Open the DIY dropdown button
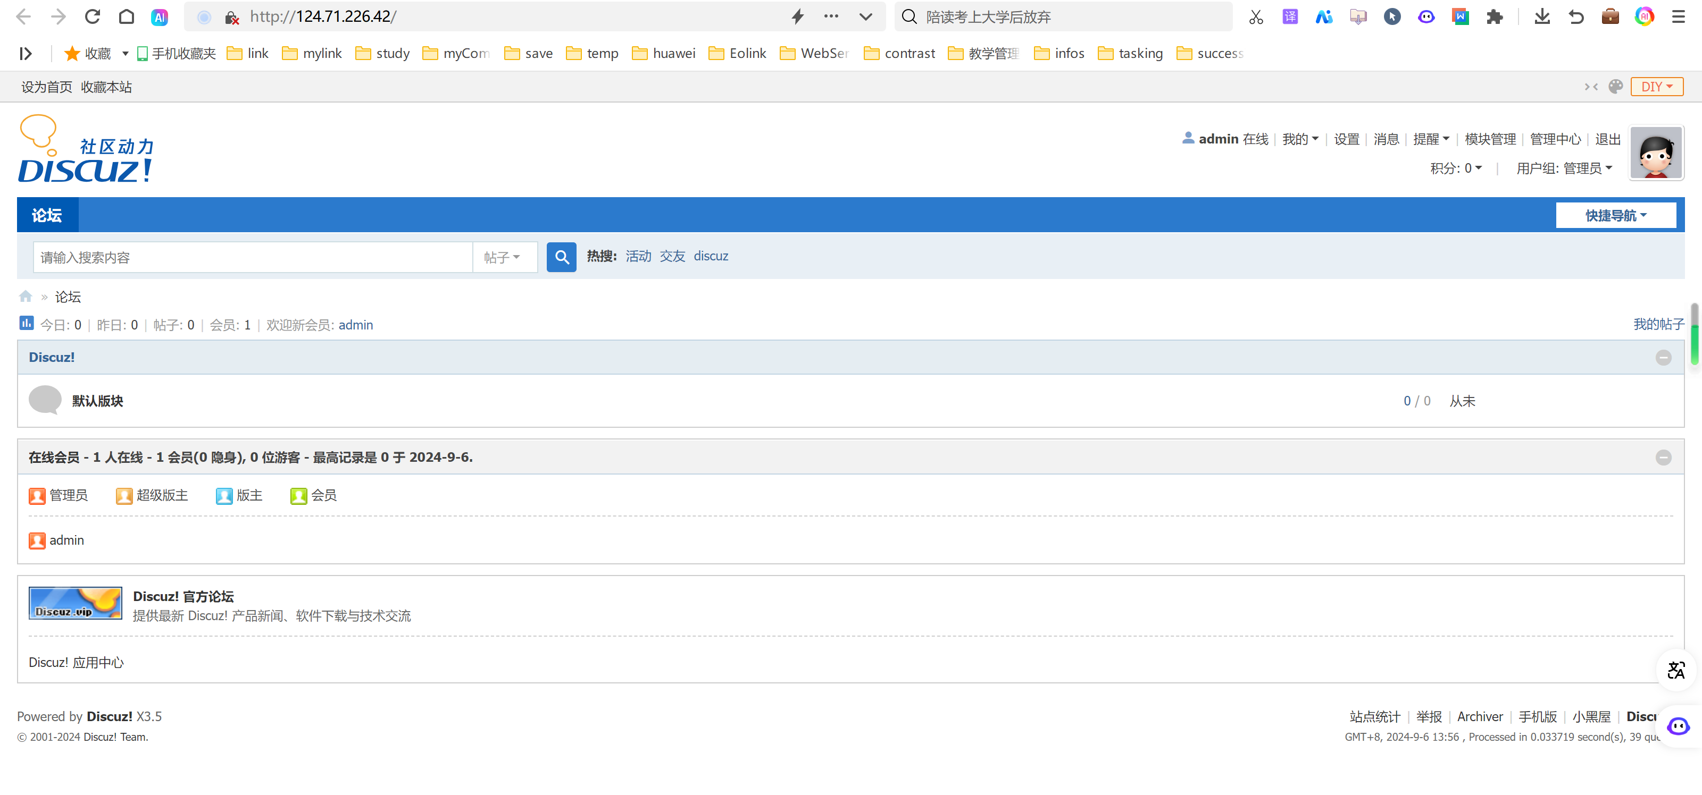1702x795 pixels. tap(1656, 87)
